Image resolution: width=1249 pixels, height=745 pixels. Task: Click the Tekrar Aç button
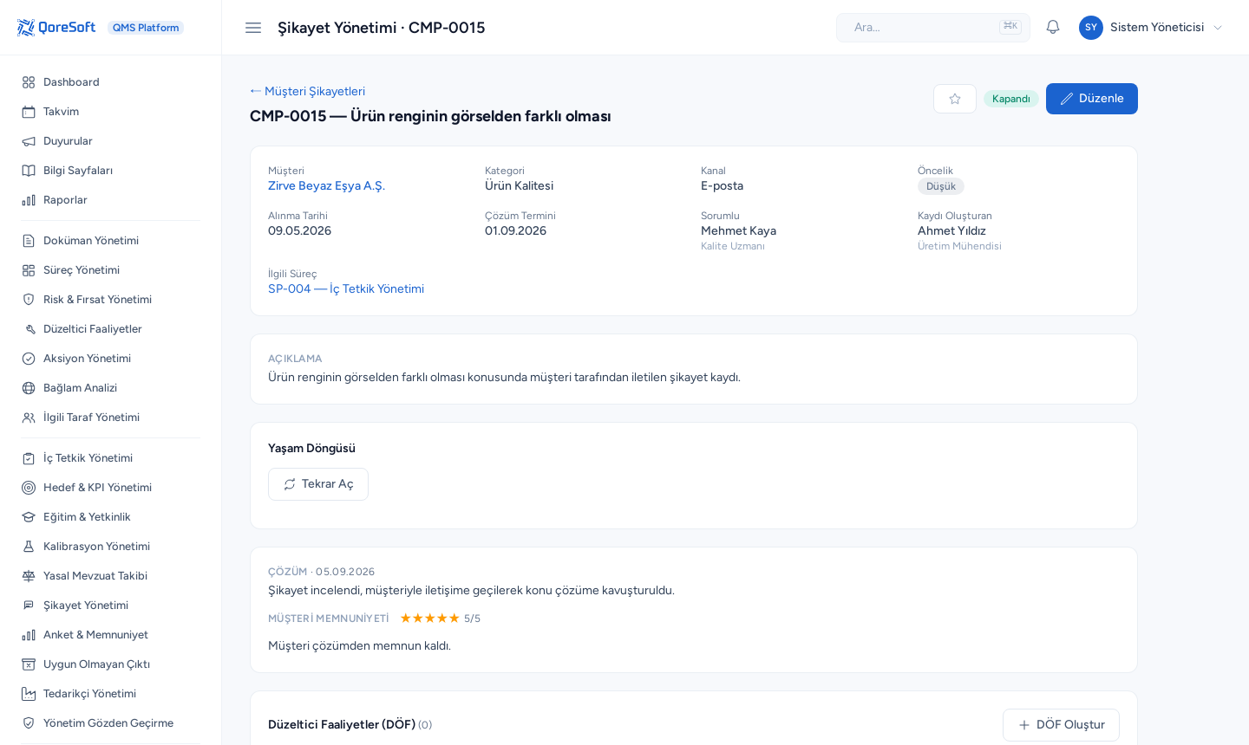tap(318, 484)
